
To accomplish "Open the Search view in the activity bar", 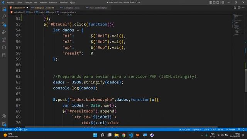I will [x=4, y=16].
